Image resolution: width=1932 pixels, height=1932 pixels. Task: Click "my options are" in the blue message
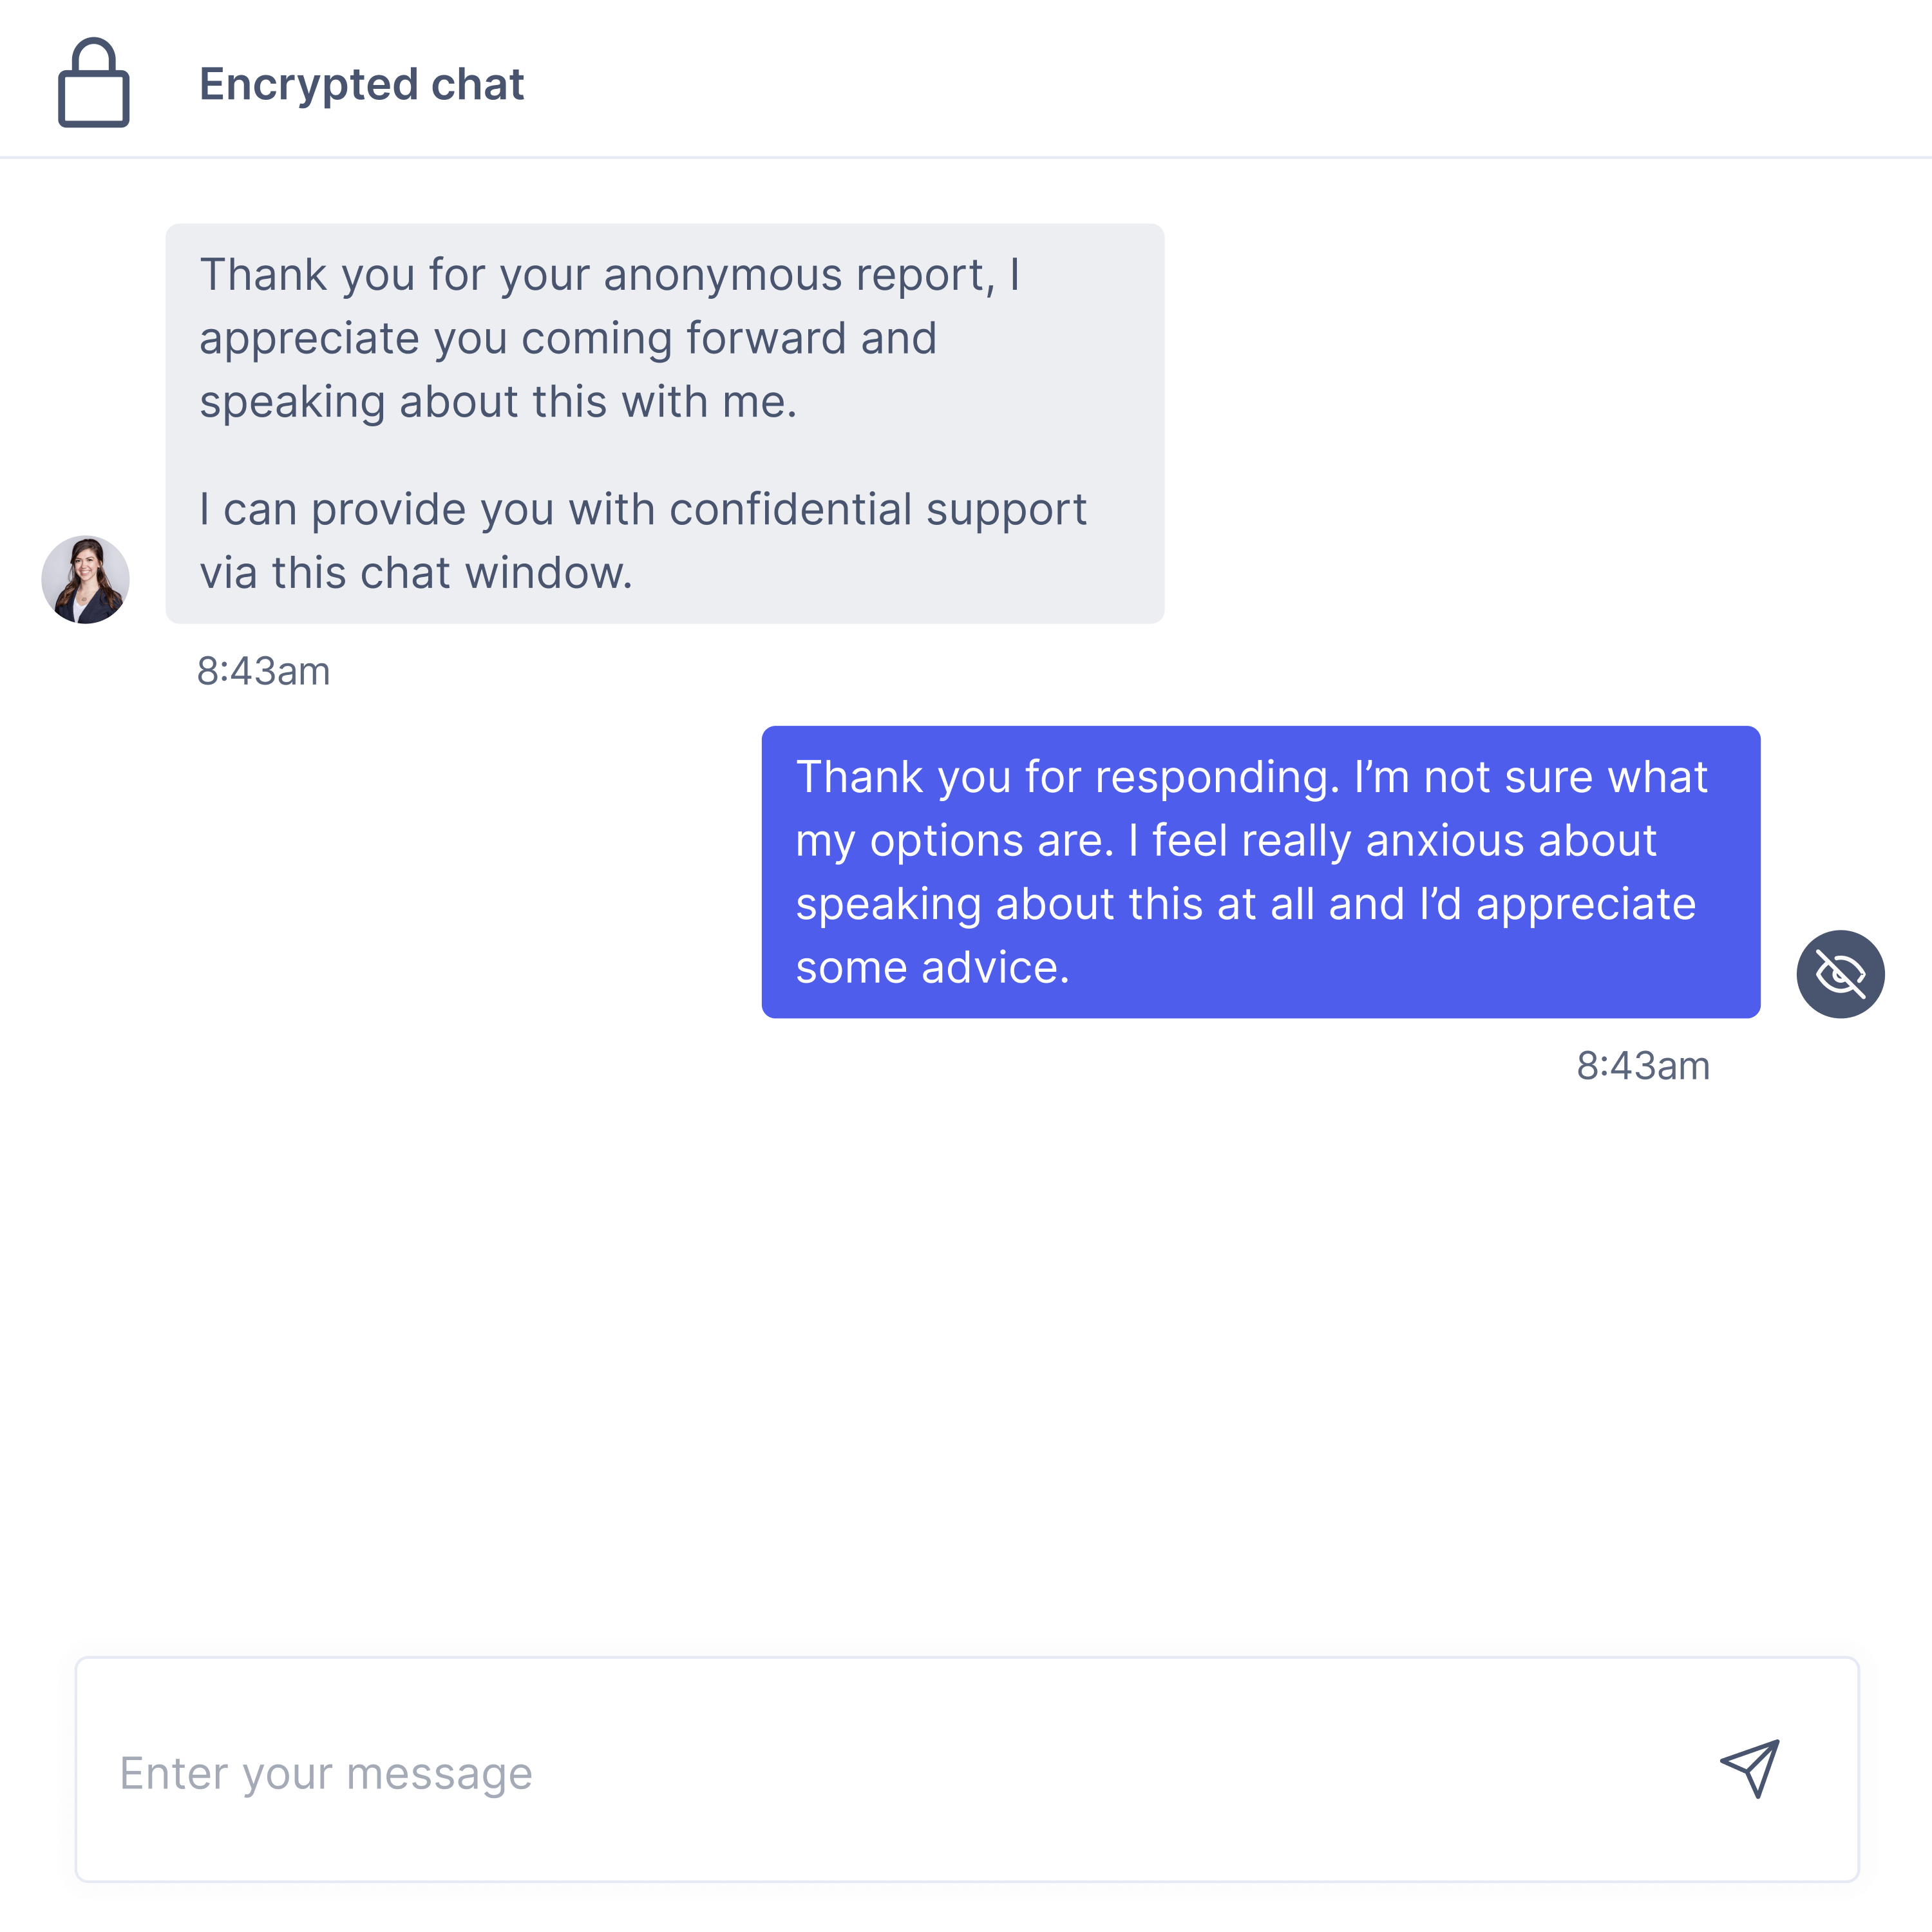953,841
